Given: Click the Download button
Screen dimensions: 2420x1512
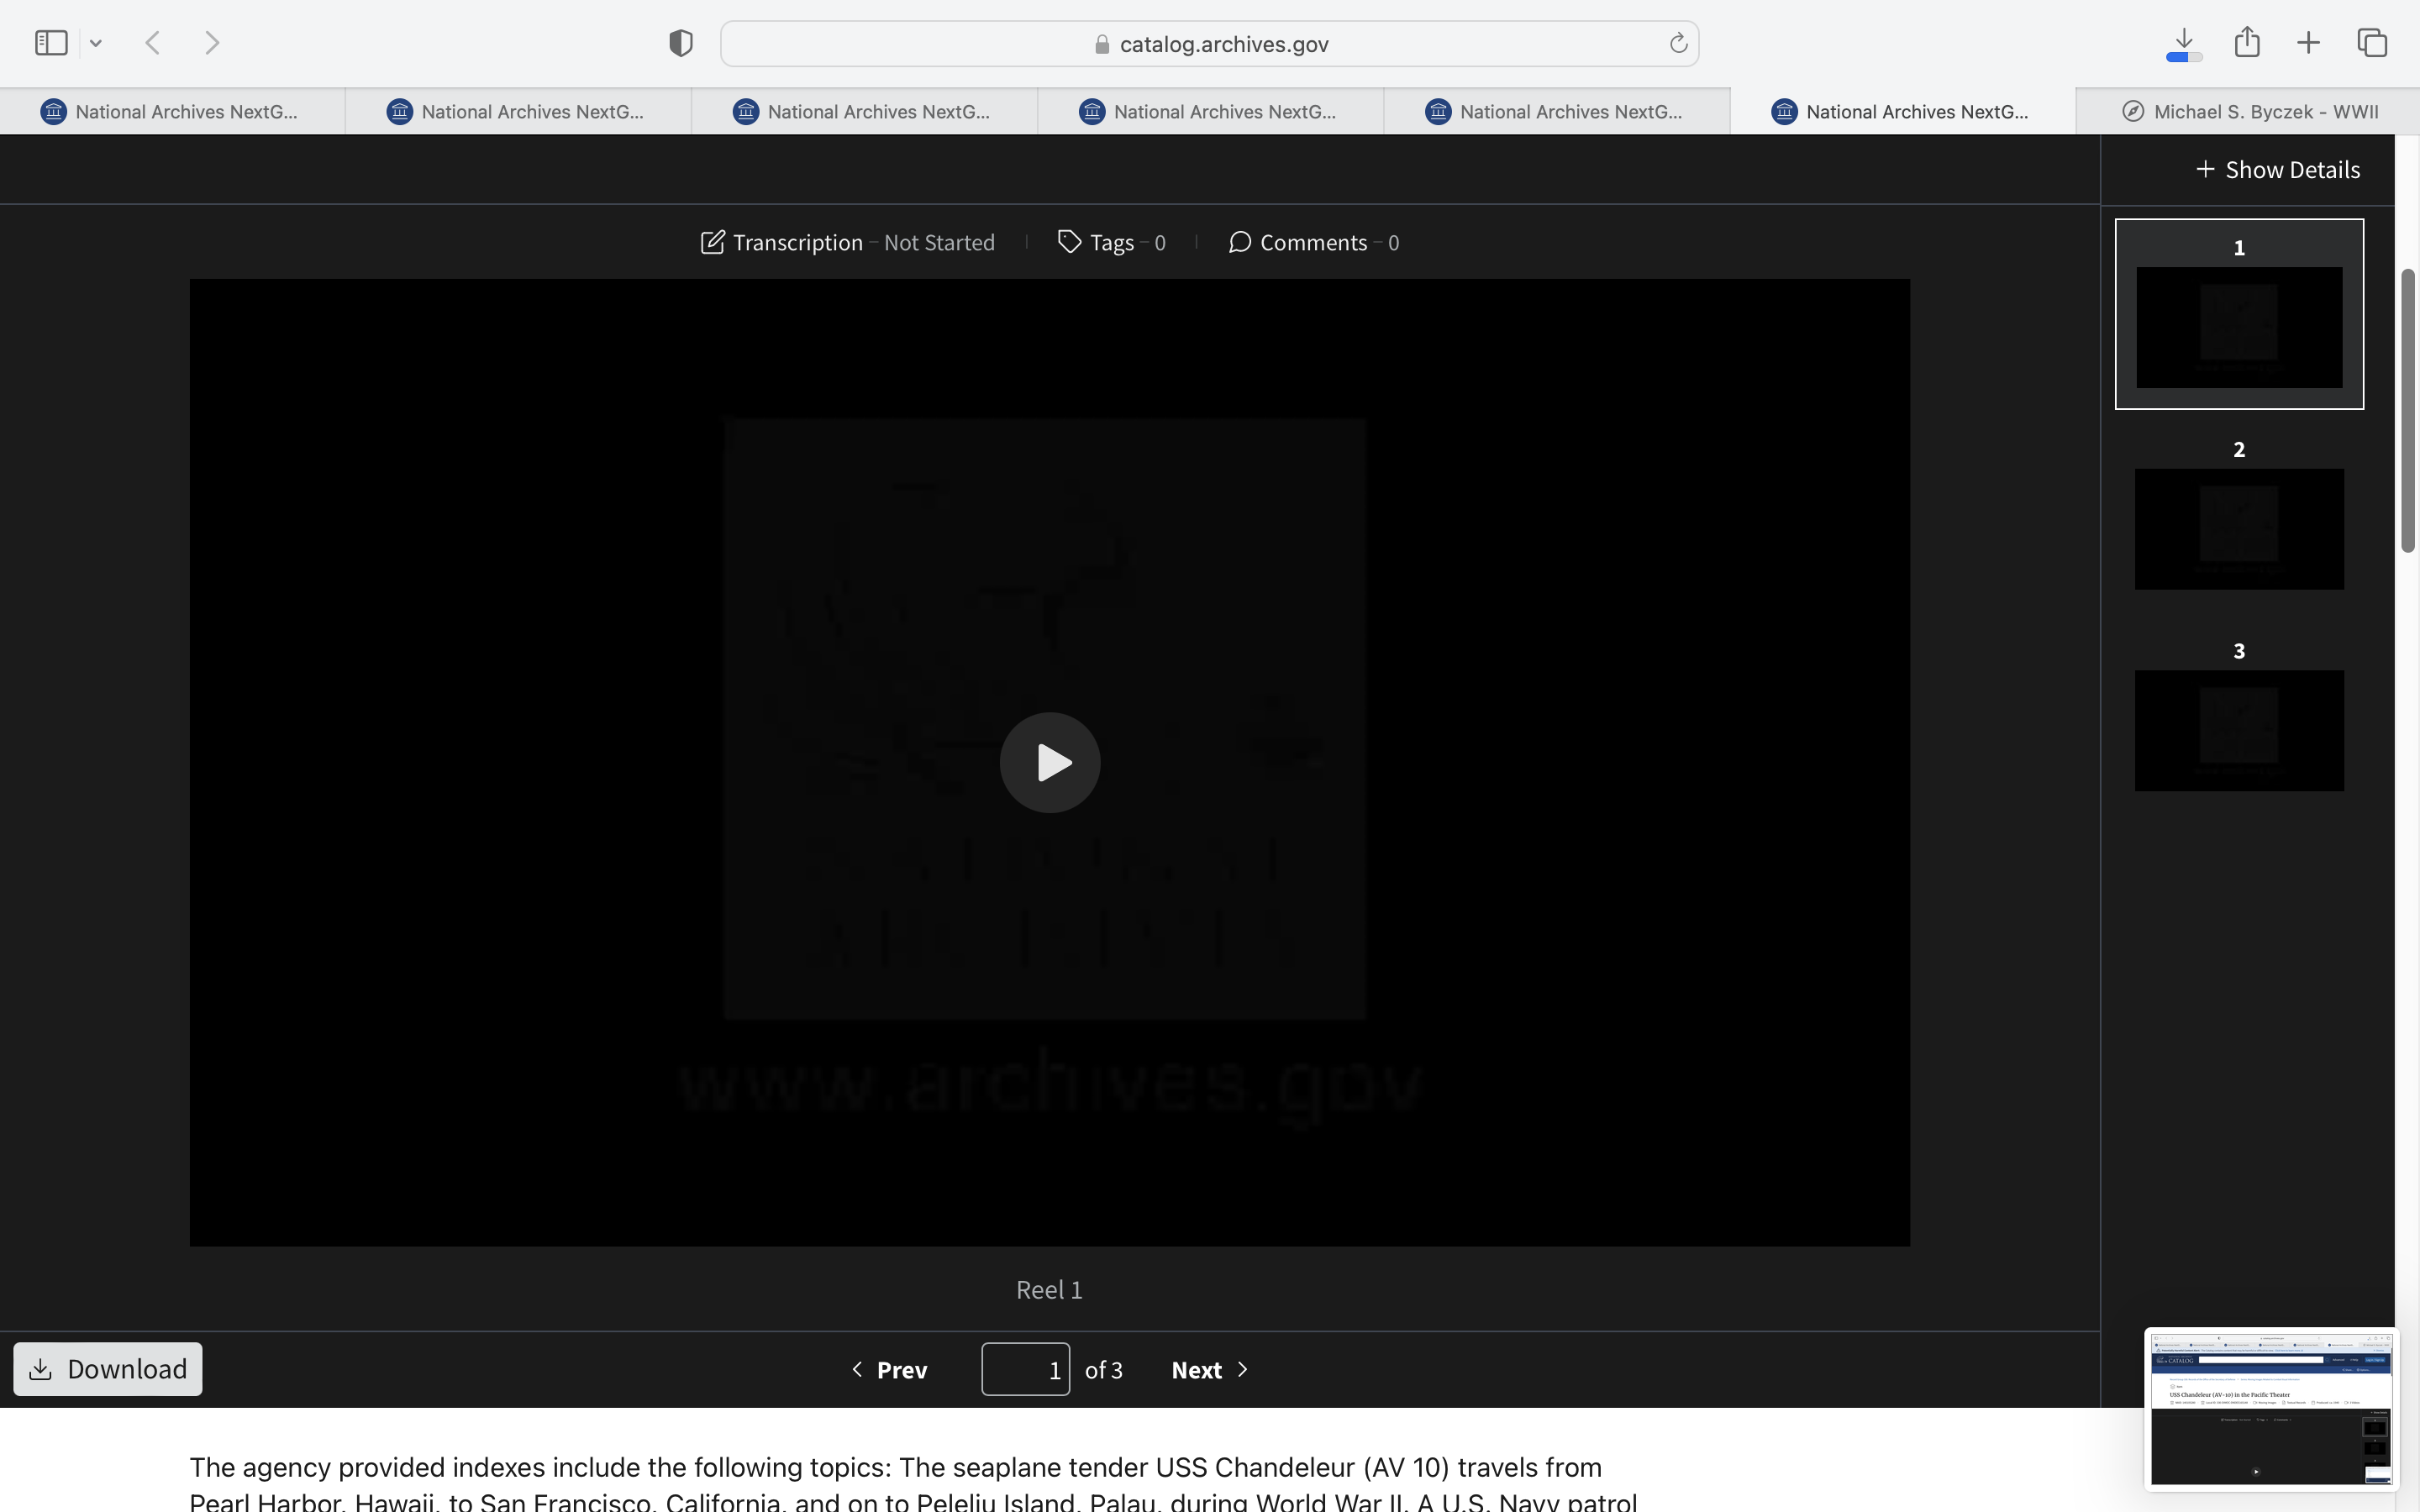Looking at the screenshot, I should 108,1369.
